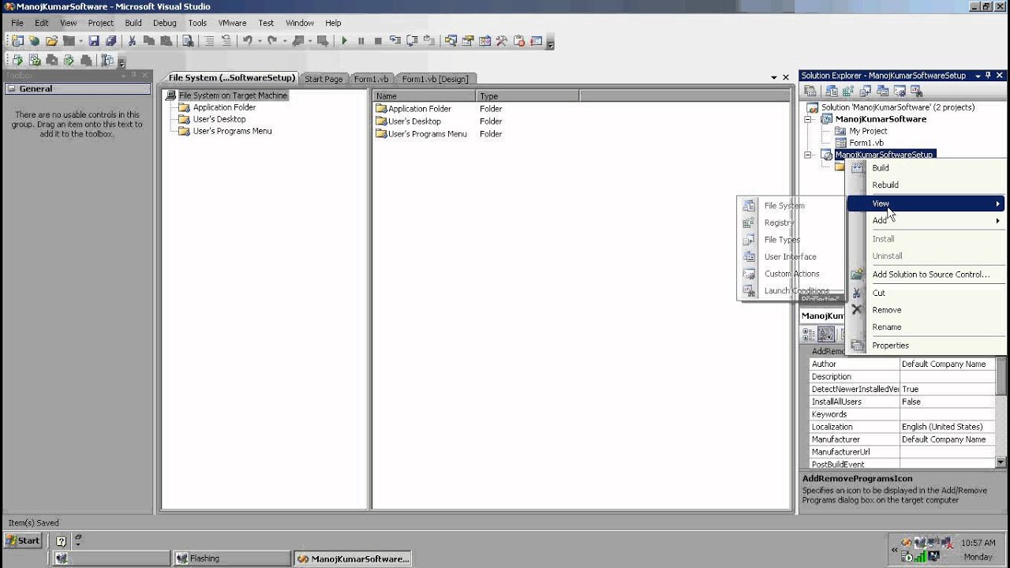This screenshot has height=568, width=1010.
Task: Open the Debug menu
Action: tap(165, 23)
